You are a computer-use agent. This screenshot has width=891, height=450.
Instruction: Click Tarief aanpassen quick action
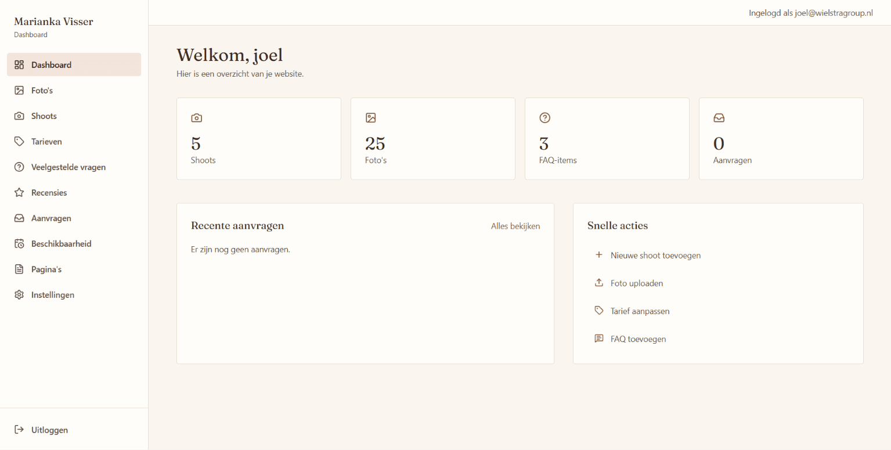coord(718,311)
